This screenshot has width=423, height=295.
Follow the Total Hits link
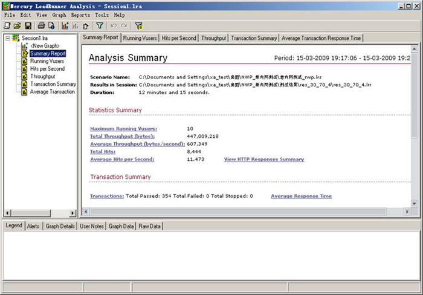click(x=103, y=152)
